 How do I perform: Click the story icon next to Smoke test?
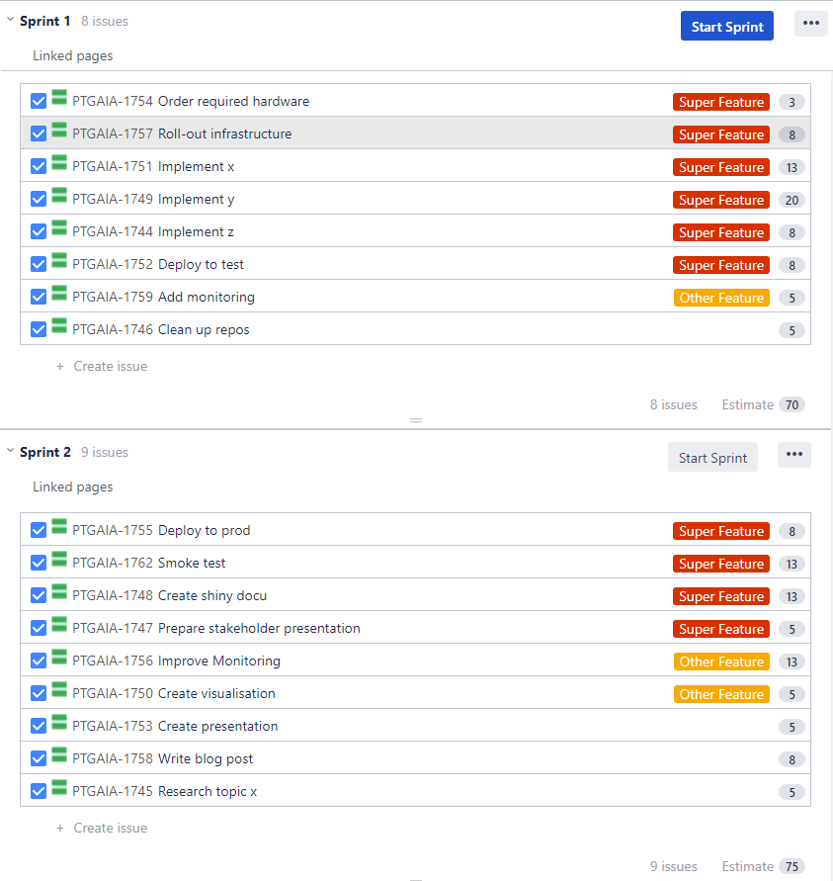[59, 561]
